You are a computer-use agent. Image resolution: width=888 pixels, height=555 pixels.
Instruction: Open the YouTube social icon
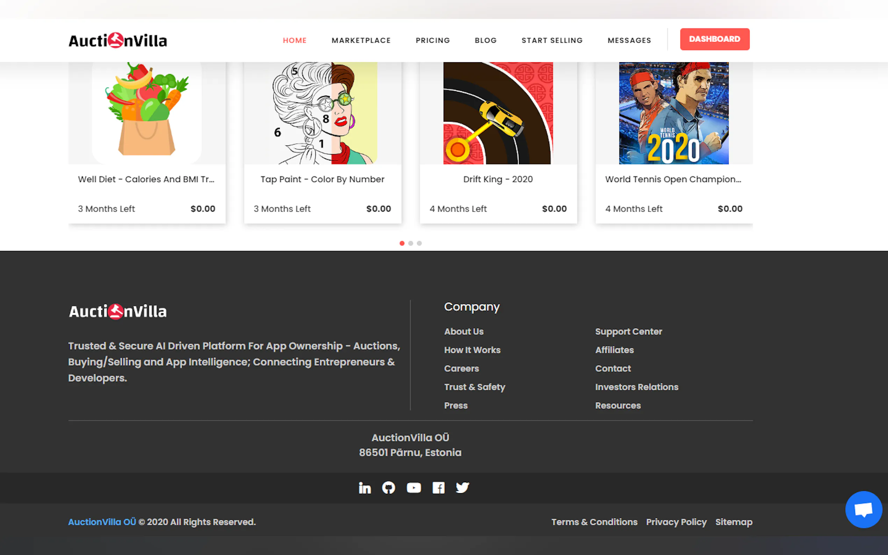(x=414, y=488)
